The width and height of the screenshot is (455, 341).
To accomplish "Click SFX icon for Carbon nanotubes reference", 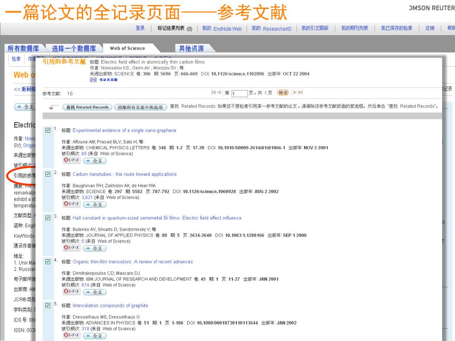I will [72, 204].
